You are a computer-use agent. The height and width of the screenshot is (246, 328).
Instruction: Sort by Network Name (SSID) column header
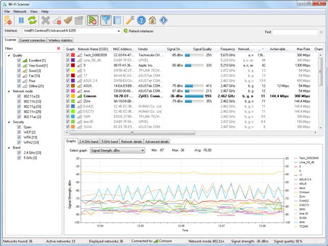click(x=93, y=49)
